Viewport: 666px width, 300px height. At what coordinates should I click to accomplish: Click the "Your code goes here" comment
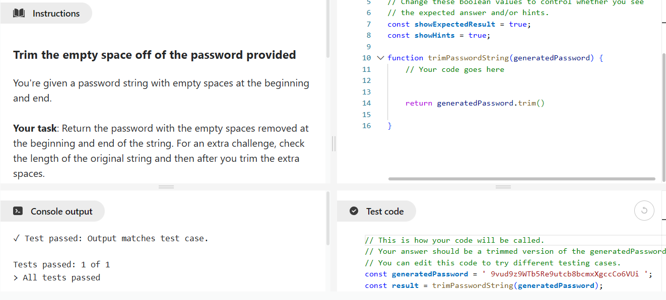[x=454, y=69]
